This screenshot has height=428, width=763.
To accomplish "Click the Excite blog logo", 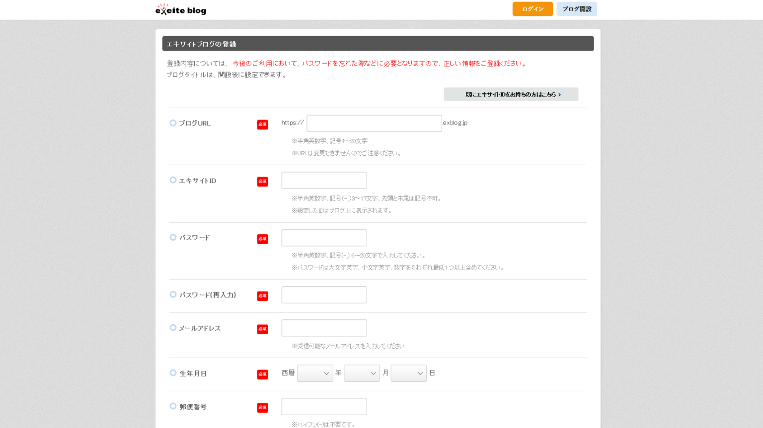I will pyautogui.click(x=181, y=9).
